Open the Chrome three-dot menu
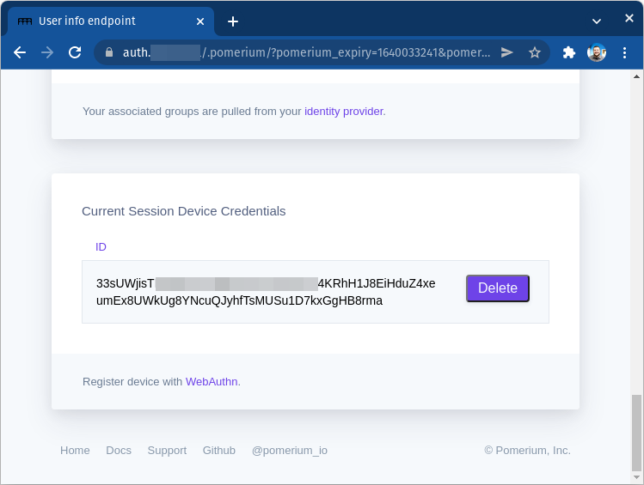Viewport: 644px width, 485px height. coord(624,52)
